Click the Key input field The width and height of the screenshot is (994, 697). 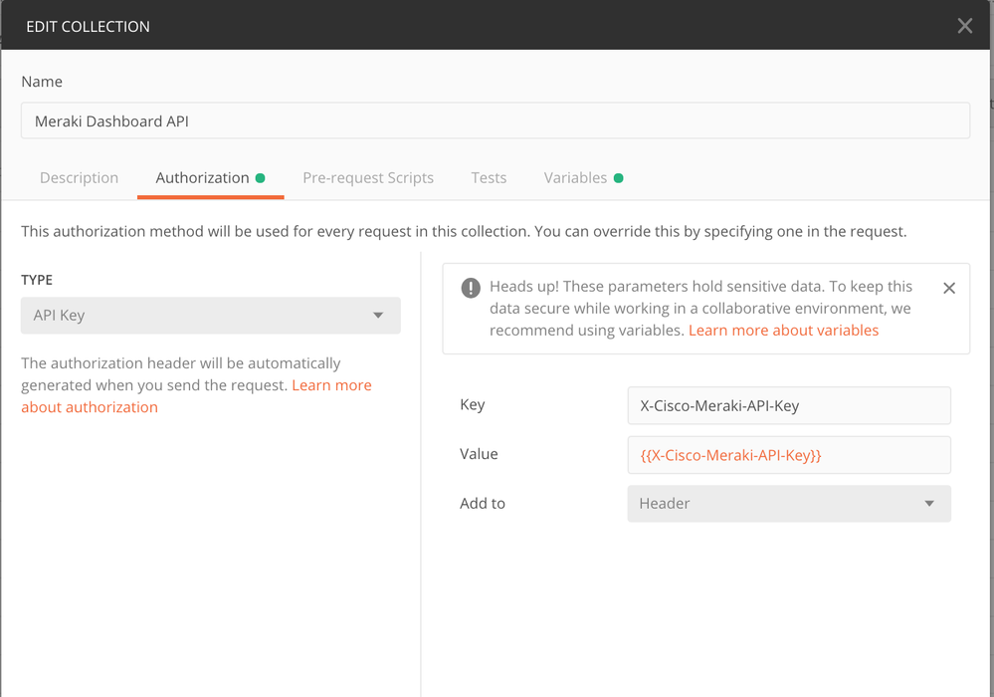click(789, 405)
